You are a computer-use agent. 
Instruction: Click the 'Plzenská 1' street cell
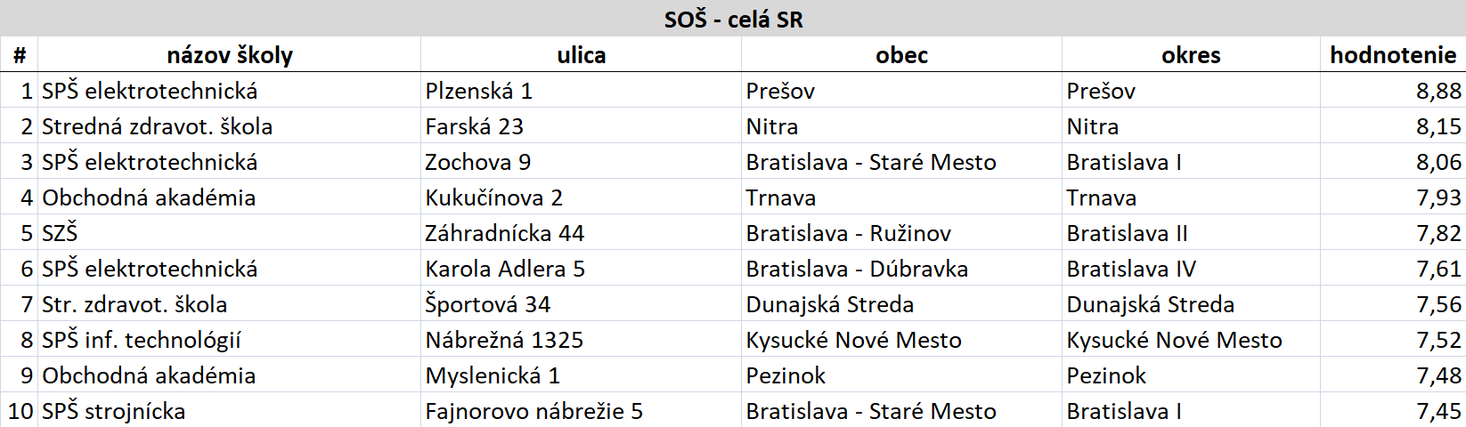coord(581,90)
